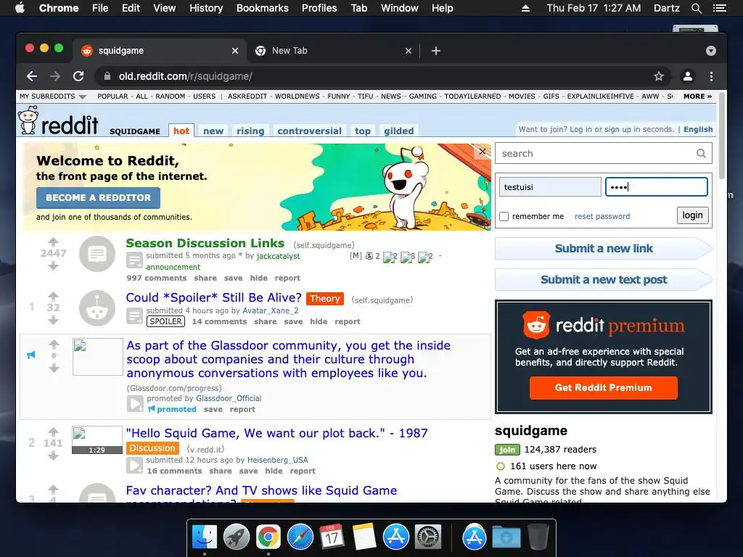Screen dimensions: 743x557
Task: Expand the Glassdoor promoted video
Action: (135, 403)
